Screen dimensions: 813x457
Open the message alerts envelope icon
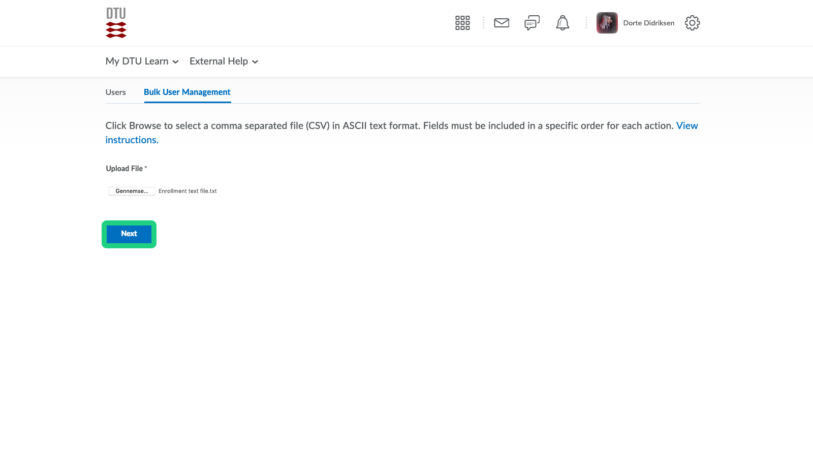(502, 23)
